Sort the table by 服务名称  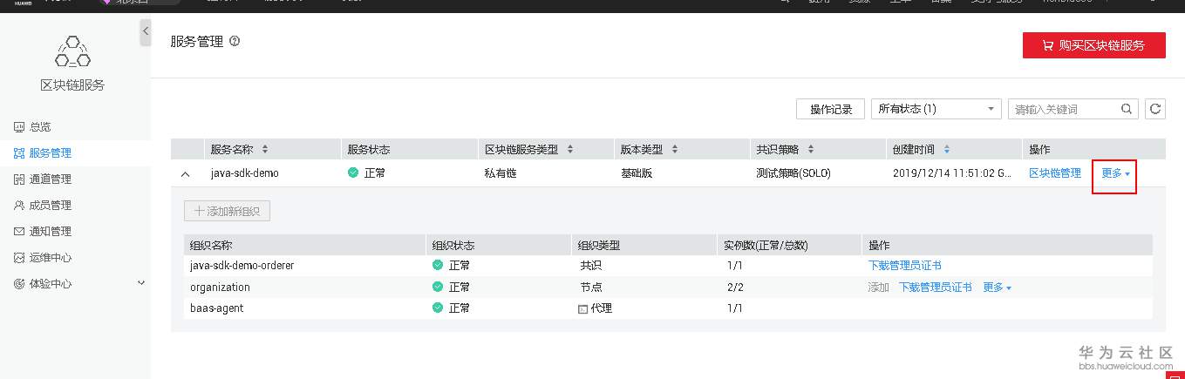click(265, 149)
